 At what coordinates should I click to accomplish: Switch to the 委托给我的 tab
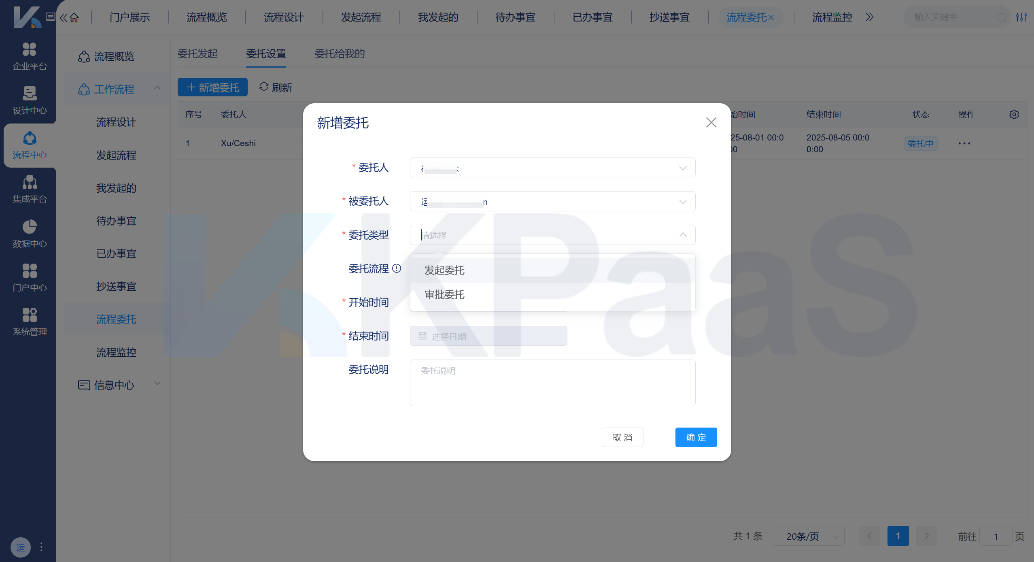(340, 54)
